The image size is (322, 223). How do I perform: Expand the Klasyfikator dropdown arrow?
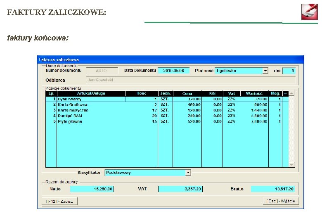[x=188, y=173]
